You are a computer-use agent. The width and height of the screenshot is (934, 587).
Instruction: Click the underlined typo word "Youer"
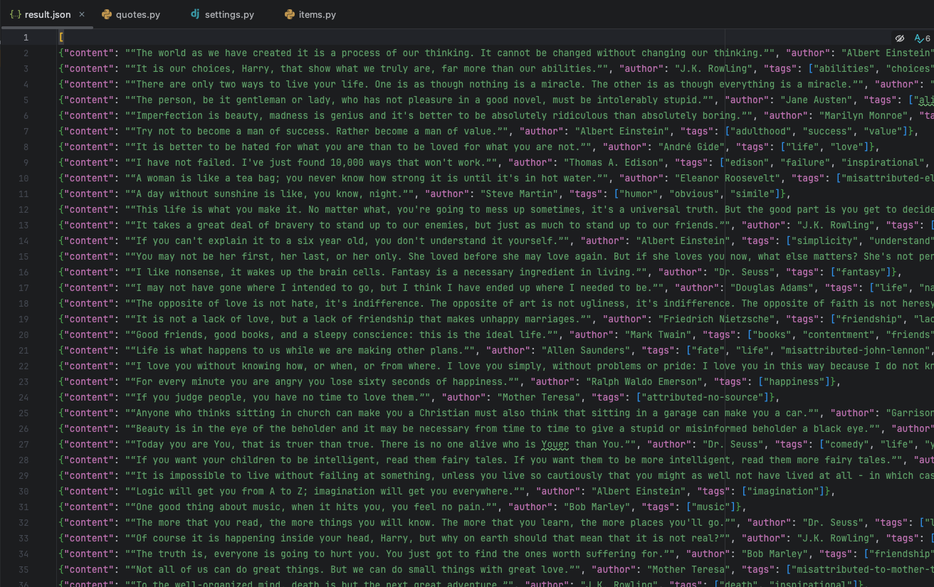click(555, 445)
